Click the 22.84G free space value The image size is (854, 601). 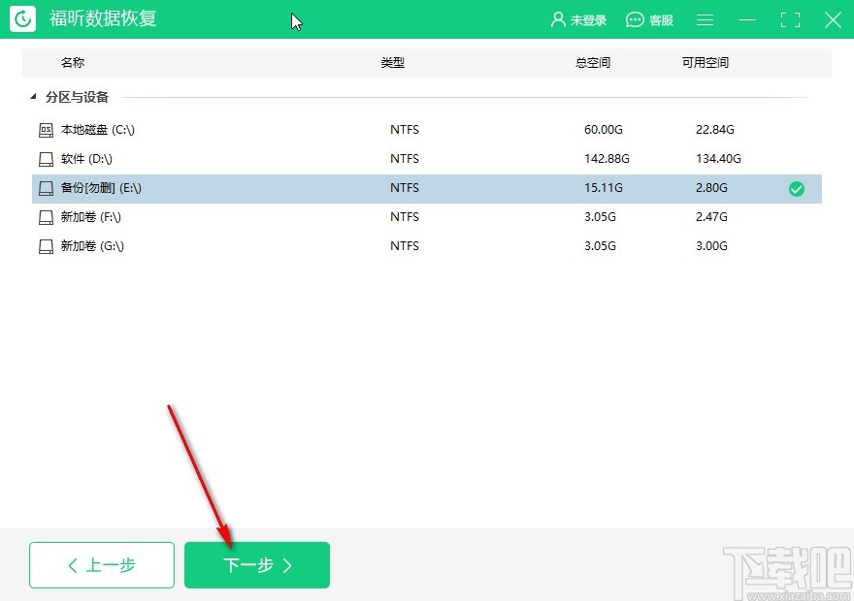[x=715, y=130]
